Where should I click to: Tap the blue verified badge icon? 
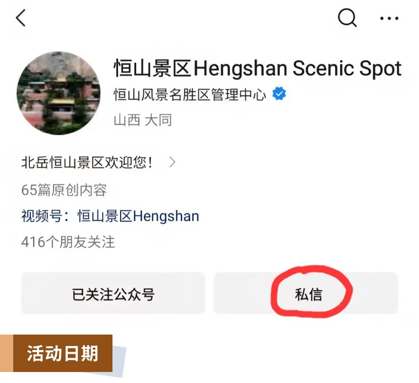[279, 94]
